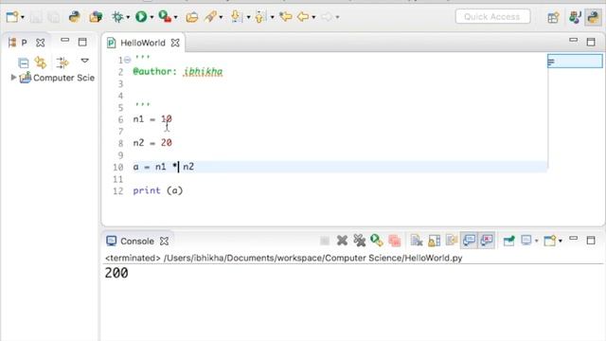Click Relaunch green arrow in Console
606x341 pixels.
[x=377, y=241]
